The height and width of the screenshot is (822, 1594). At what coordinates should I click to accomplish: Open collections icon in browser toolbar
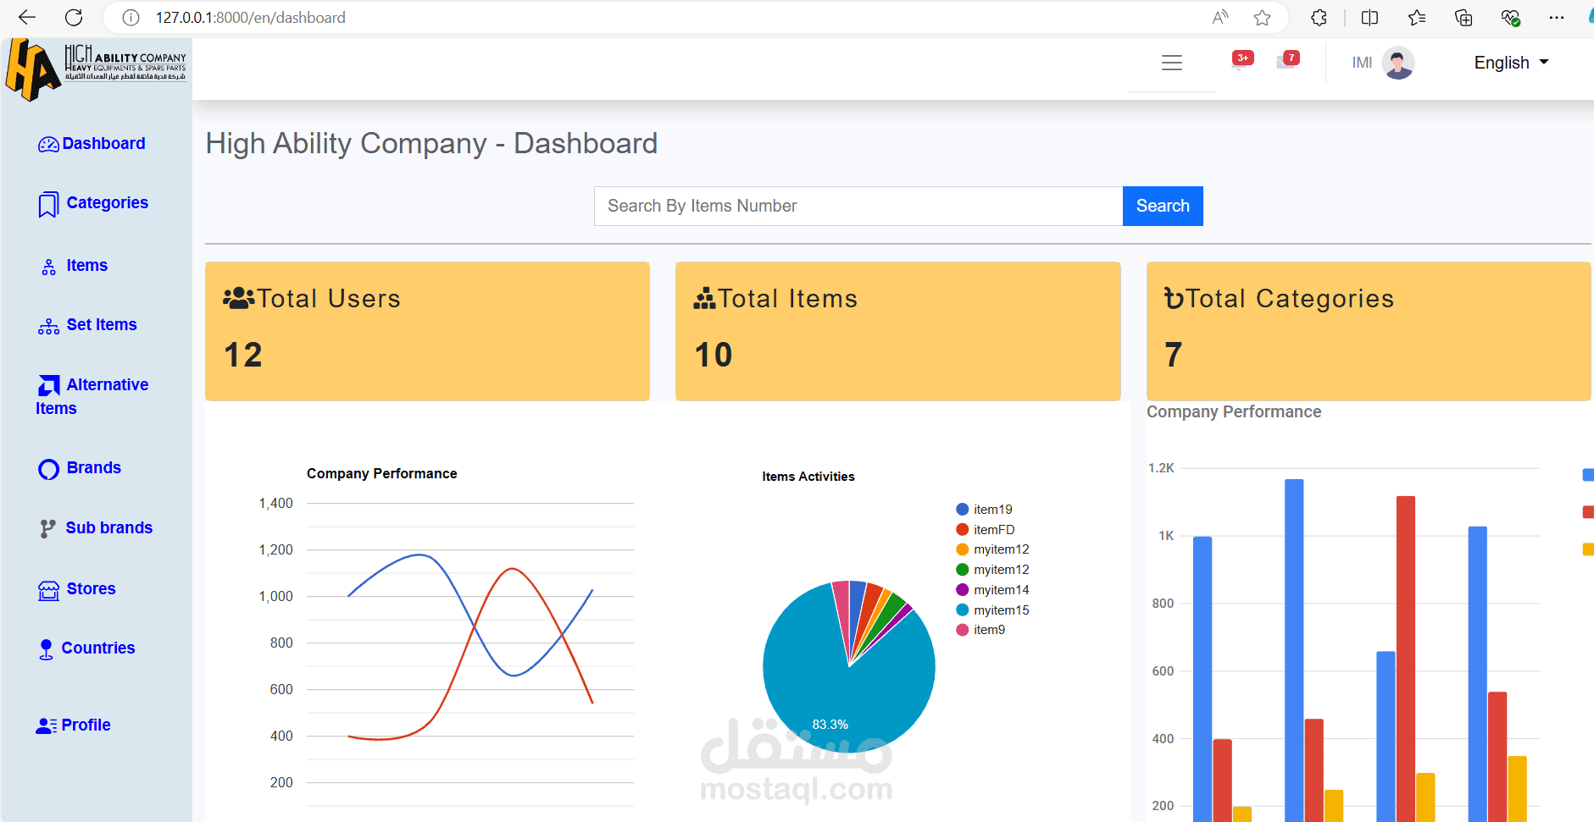coord(1463,18)
